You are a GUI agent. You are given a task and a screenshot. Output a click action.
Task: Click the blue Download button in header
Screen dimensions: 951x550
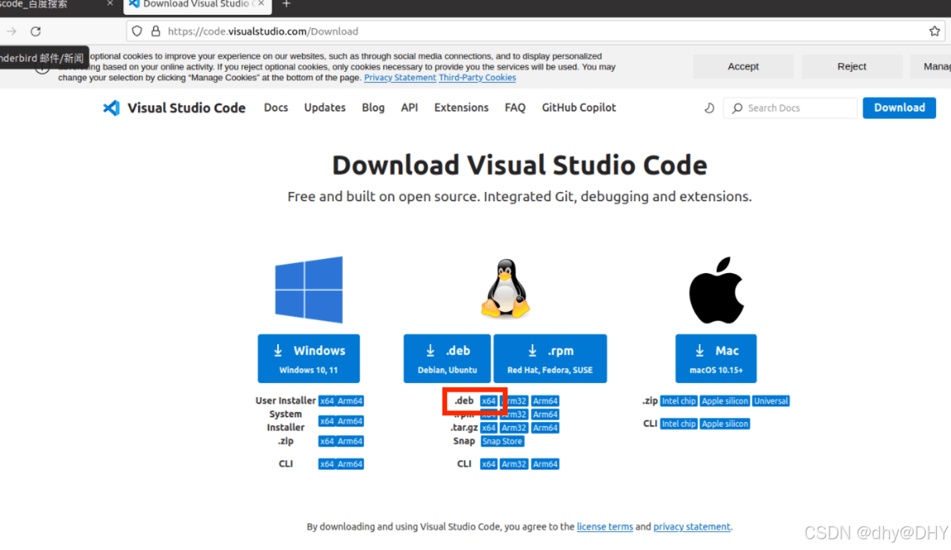[899, 108]
